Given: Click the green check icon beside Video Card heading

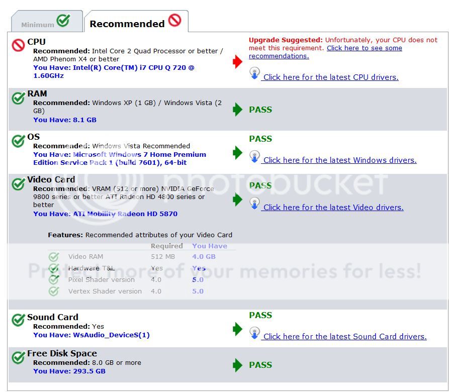Looking at the screenshot, I should (x=18, y=184).
